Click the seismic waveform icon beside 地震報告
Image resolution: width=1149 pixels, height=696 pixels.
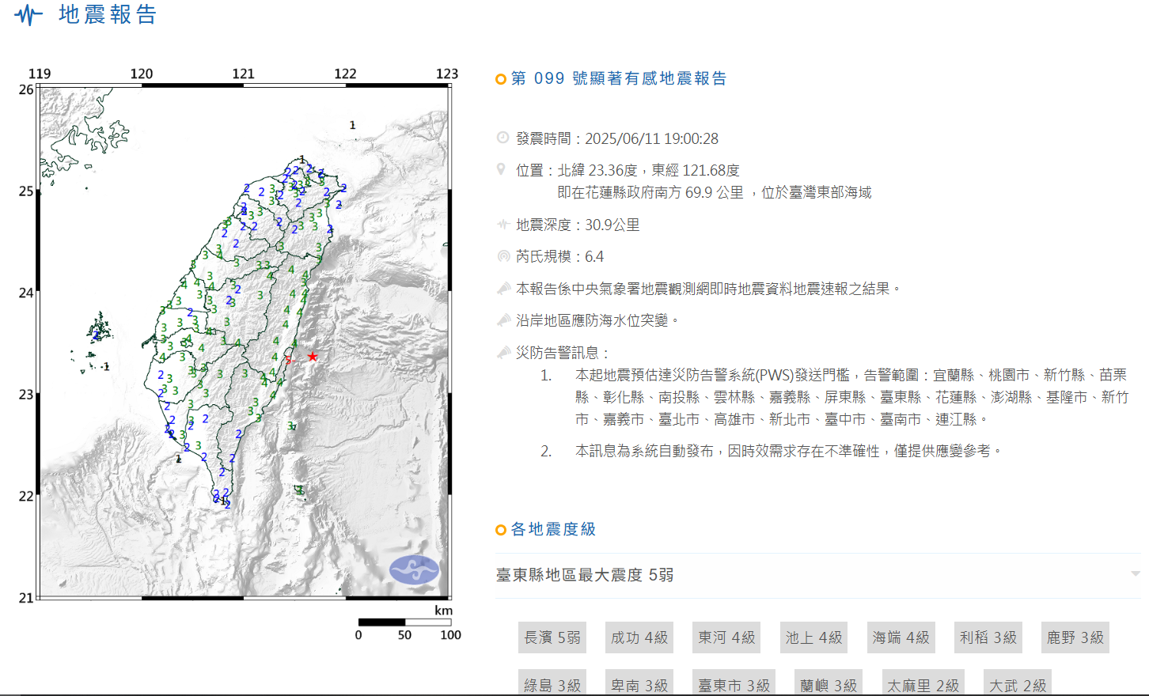pos(28,14)
